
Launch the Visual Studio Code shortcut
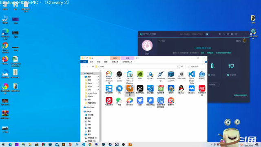tap(192, 77)
